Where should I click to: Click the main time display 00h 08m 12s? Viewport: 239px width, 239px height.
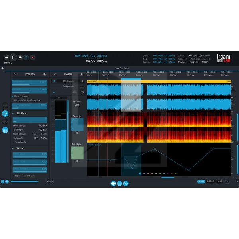click(91, 56)
